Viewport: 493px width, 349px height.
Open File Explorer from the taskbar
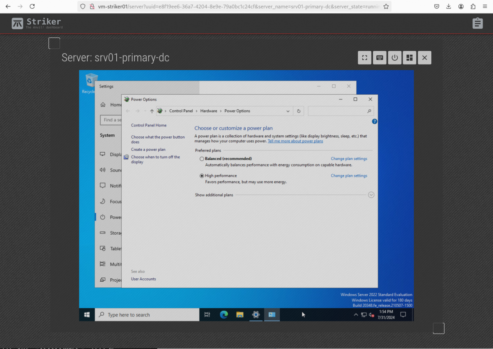pyautogui.click(x=240, y=315)
